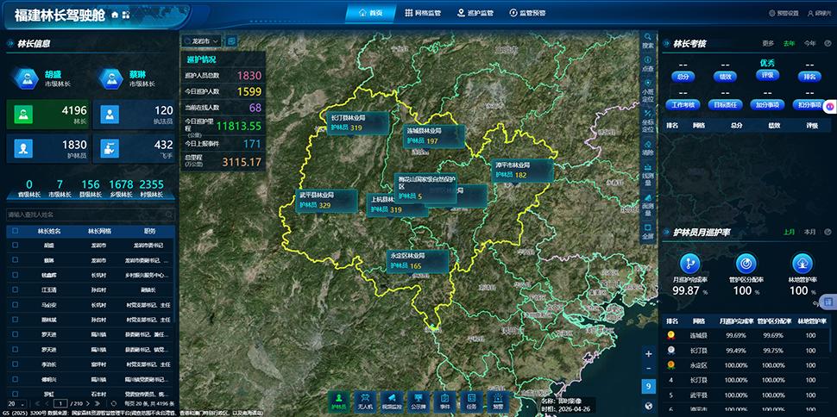Open the 小班定位 locate tool
Viewport: 837px width, 417px height.
pyautogui.click(x=648, y=90)
